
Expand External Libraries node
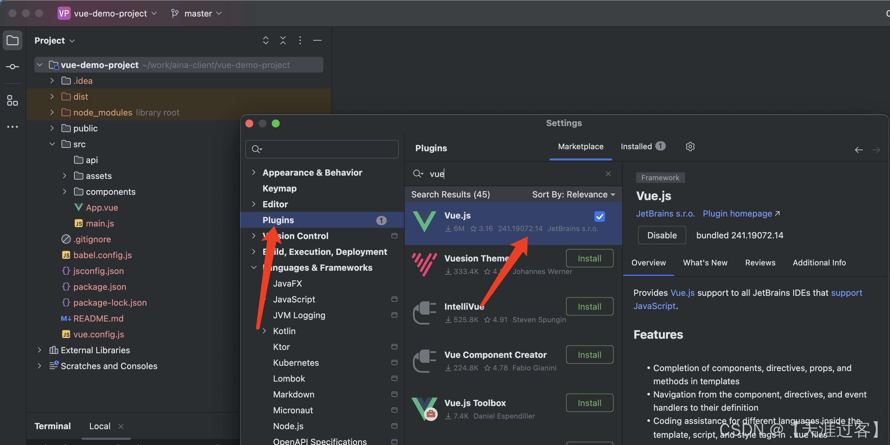pyautogui.click(x=39, y=350)
